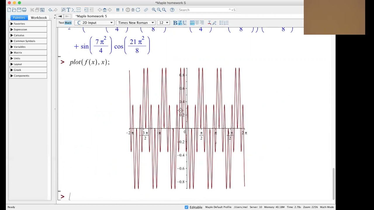Image resolution: width=374 pixels, height=210 pixels.
Task: Open the Times New Roman font dropdown
Action: [x=136, y=23]
